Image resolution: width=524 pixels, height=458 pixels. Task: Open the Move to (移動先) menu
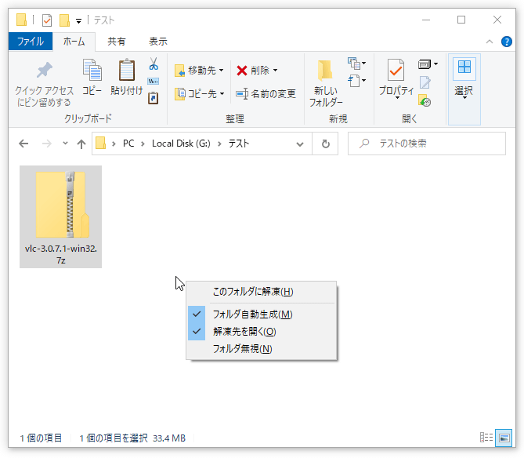199,71
